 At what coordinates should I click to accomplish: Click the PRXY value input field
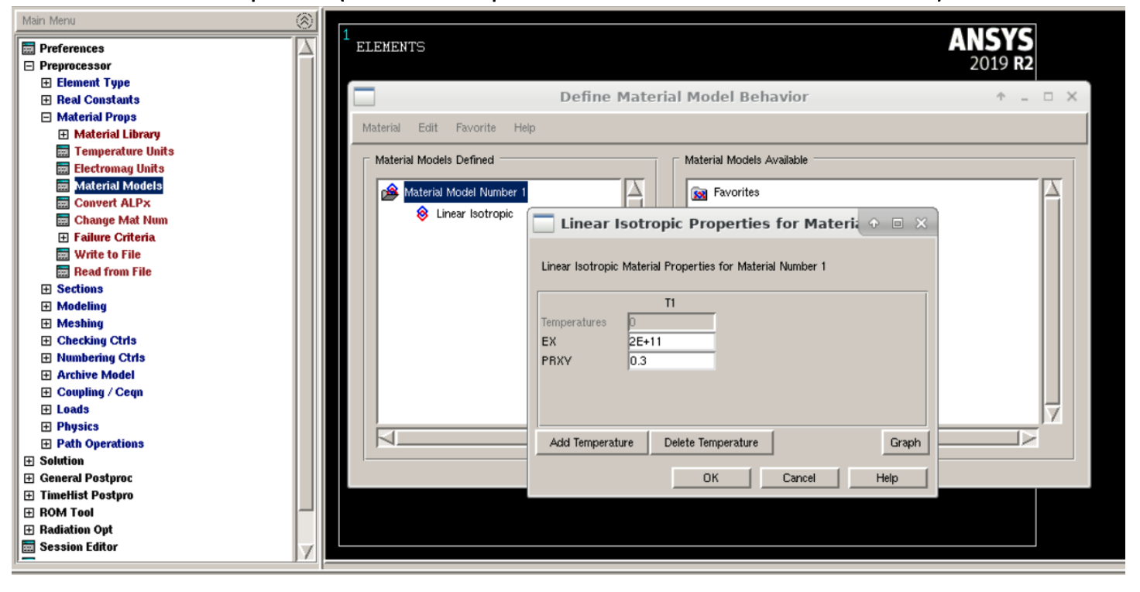pos(671,361)
